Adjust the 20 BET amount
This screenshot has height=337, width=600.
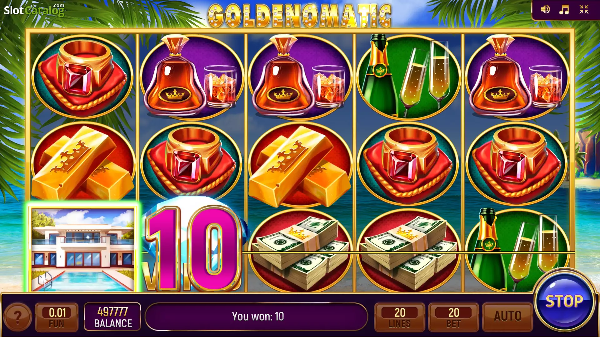click(x=453, y=317)
